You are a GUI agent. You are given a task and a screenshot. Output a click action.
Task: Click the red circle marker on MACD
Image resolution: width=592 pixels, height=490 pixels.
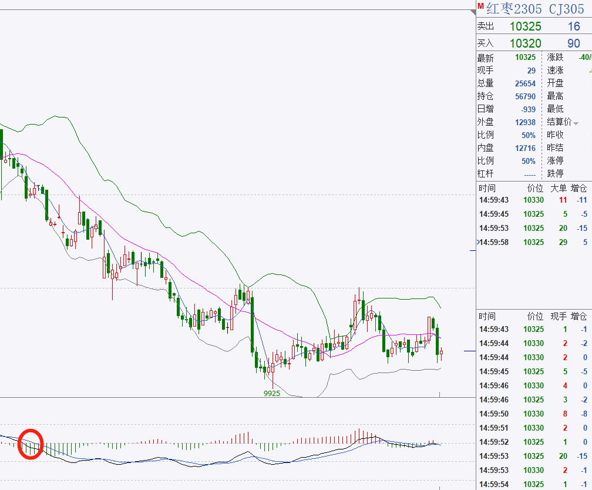pyautogui.click(x=31, y=444)
